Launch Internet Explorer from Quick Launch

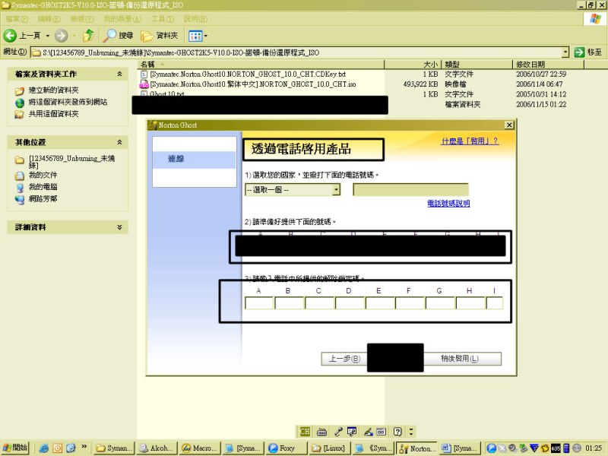pos(44,448)
